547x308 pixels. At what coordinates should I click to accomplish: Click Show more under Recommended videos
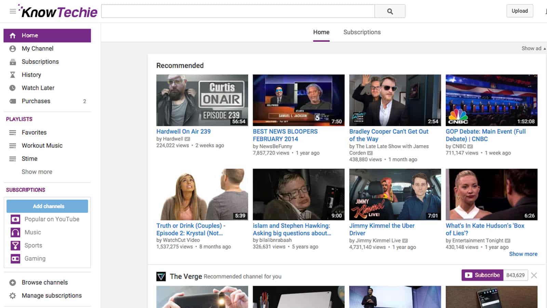click(523, 254)
